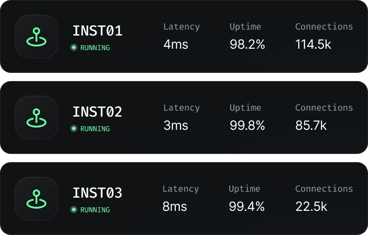Click the 4ms latency value

pos(175,45)
